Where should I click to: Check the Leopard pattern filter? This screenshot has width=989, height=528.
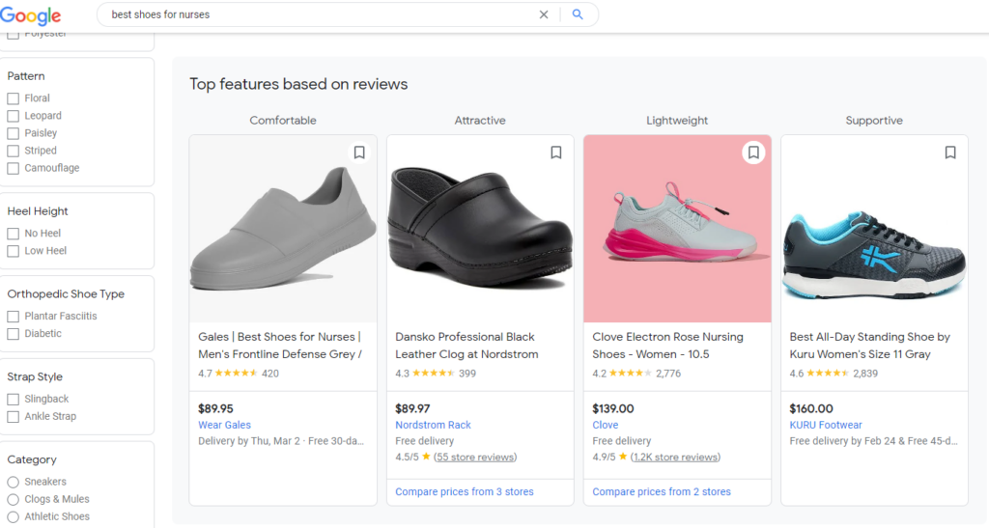click(14, 116)
